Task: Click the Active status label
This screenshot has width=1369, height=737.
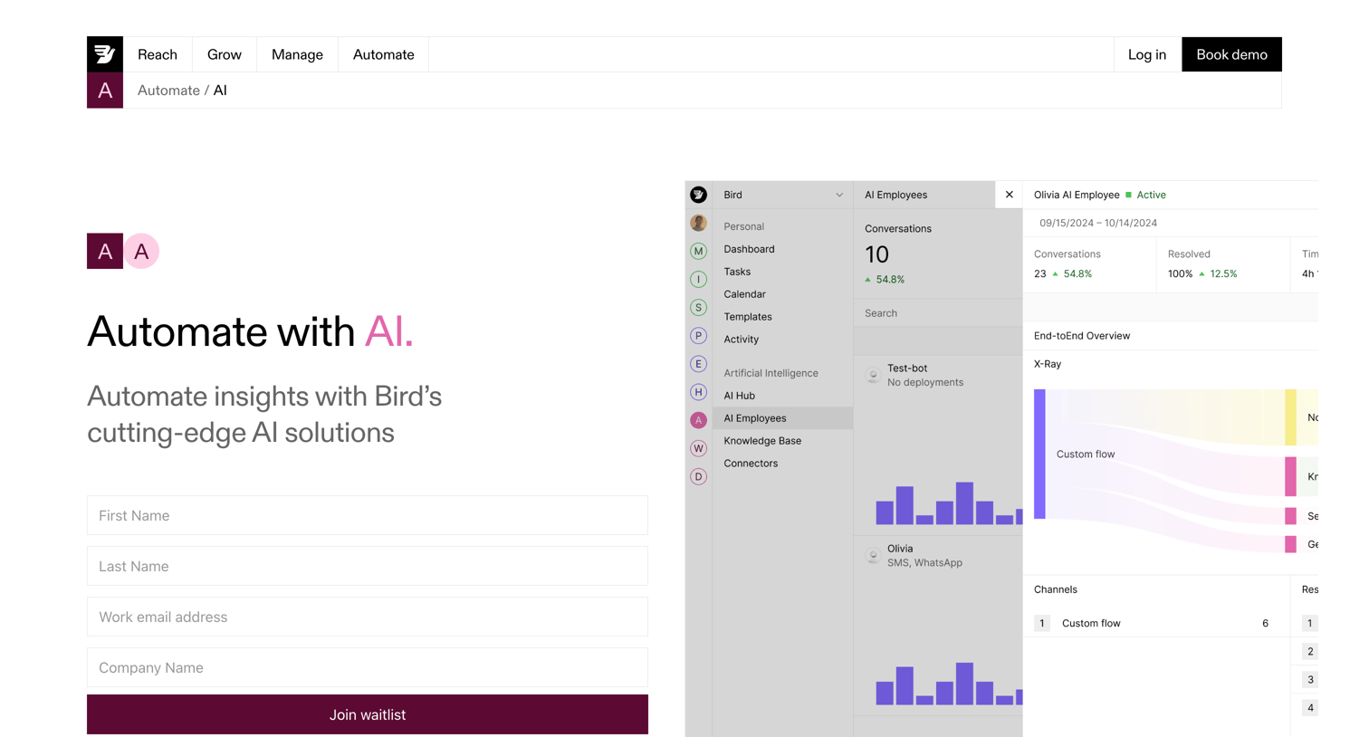Action: pyautogui.click(x=1151, y=195)
